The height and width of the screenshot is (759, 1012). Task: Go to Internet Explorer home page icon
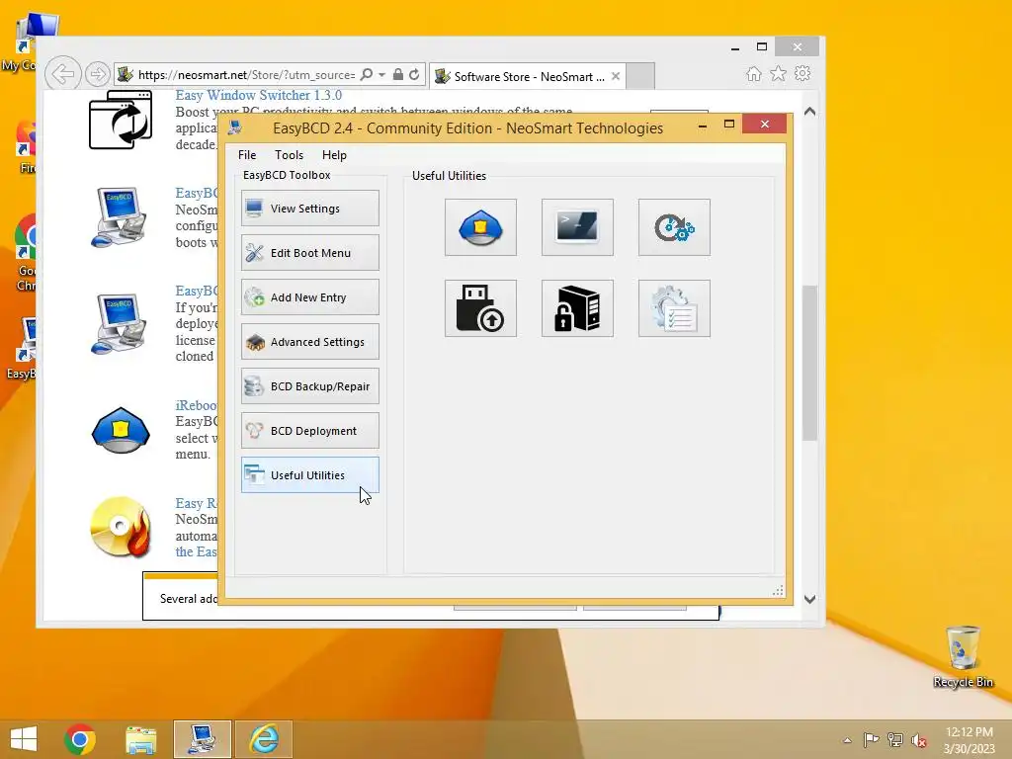(754, 73)
